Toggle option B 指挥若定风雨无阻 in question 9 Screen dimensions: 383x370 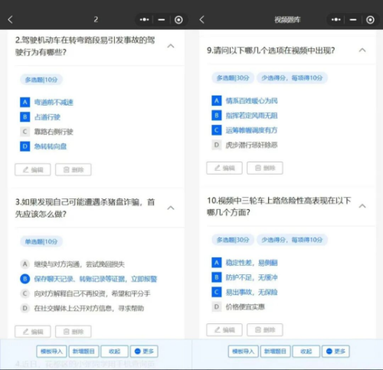(217, 116)
